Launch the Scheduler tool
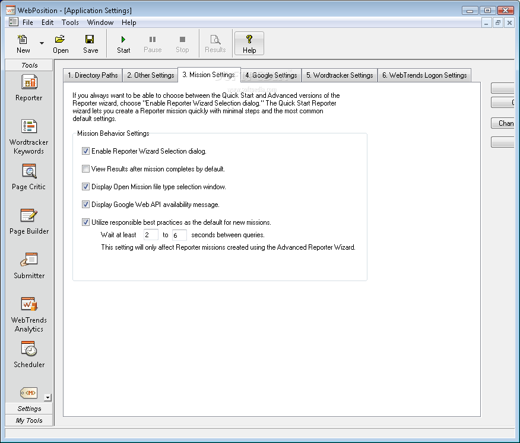Screen dimensions: 520x443 29,355
